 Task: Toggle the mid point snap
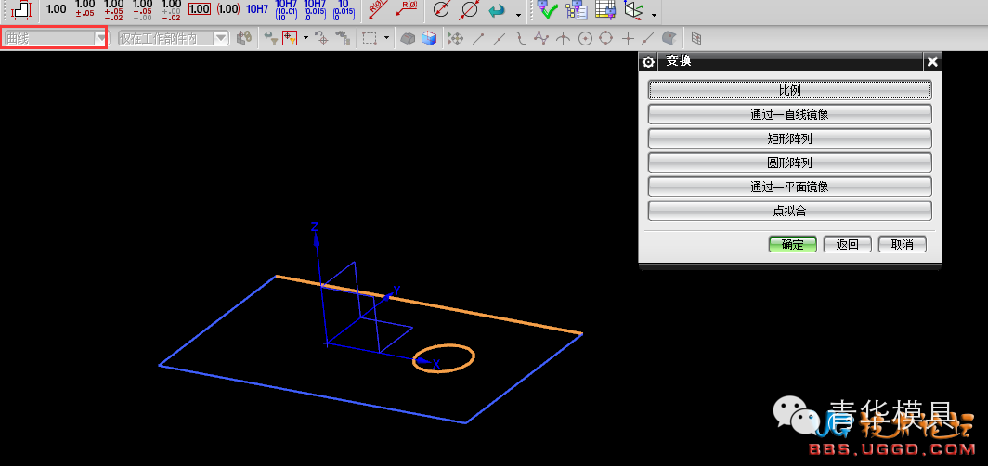[x=499, y=38]
